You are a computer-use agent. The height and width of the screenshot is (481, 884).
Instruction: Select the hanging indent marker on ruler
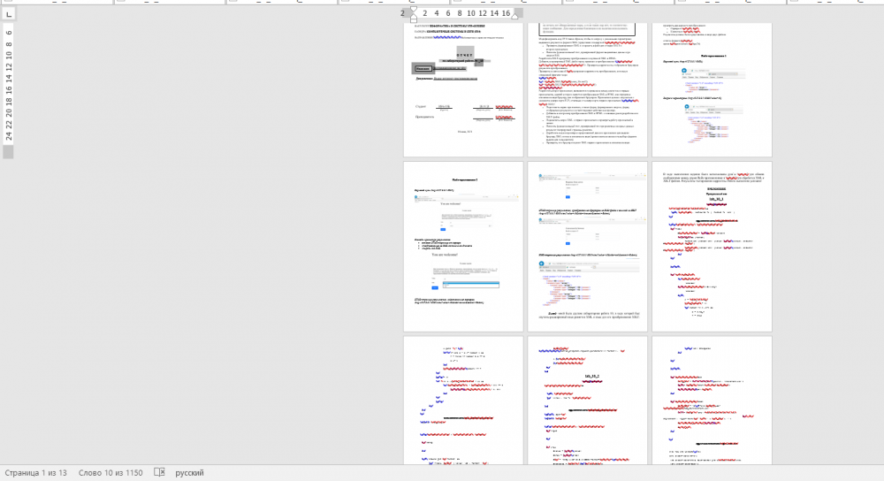coord(413,16)
